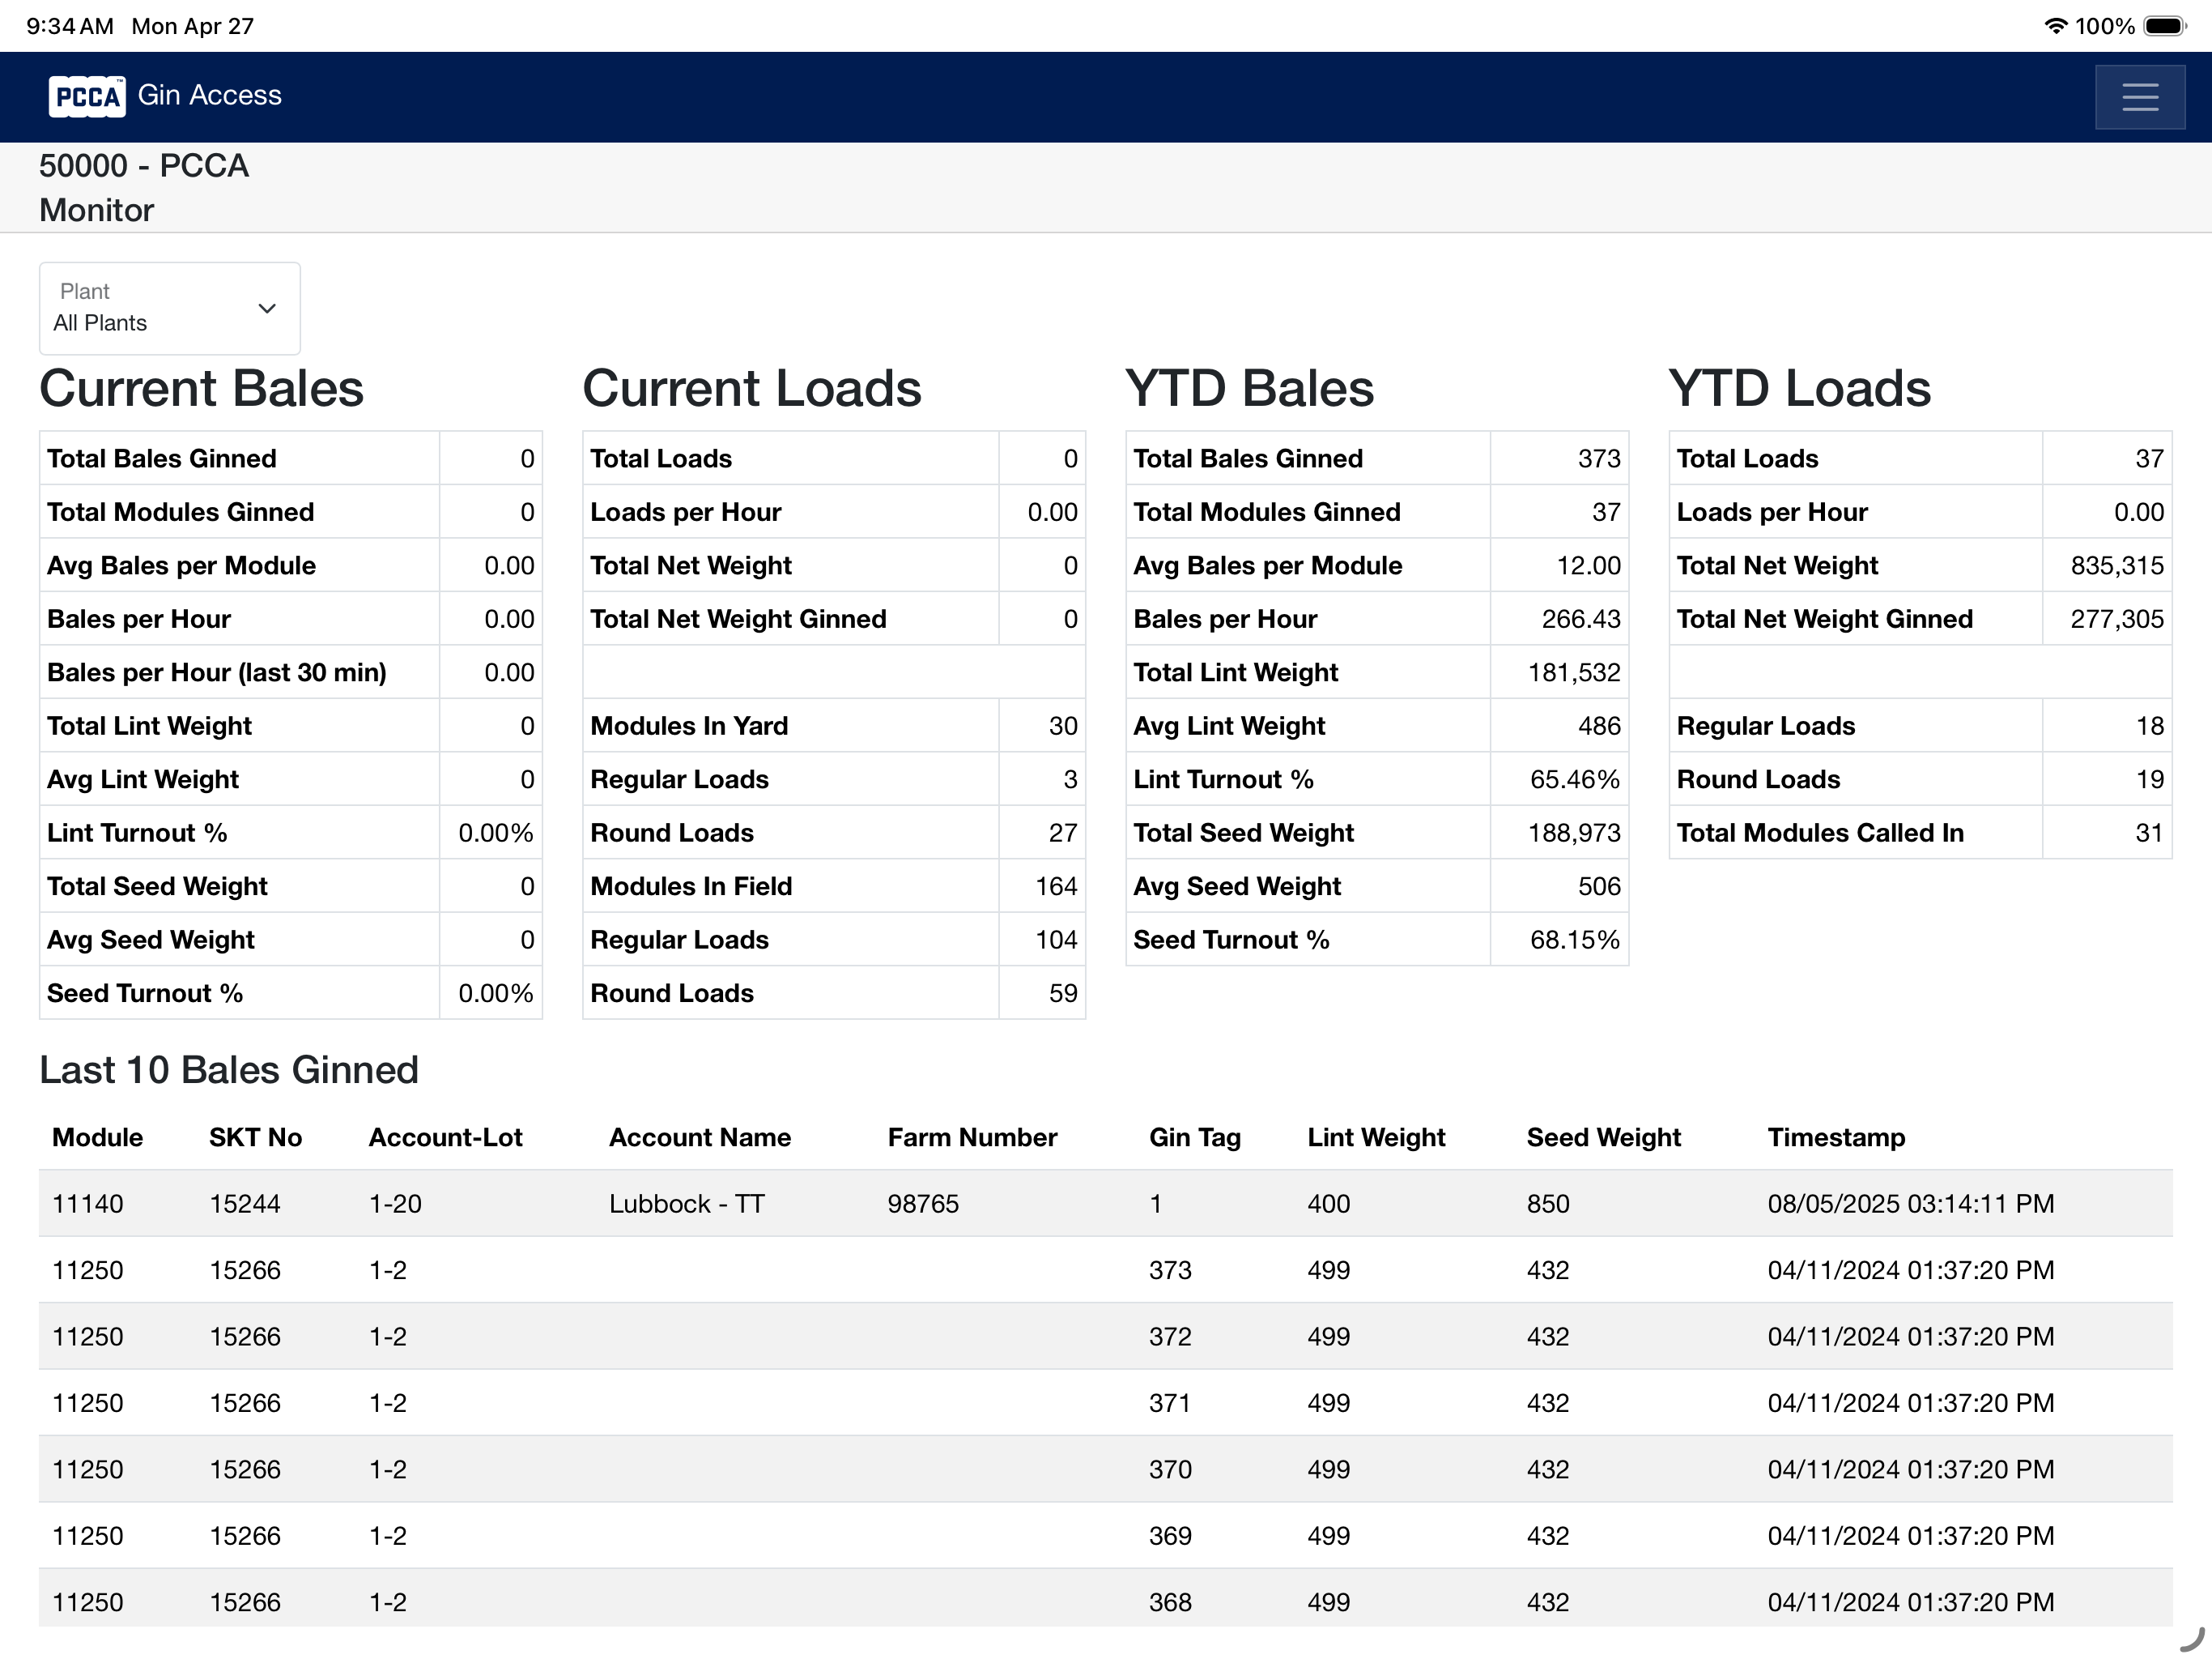The height and width of the screenshot is (1659, 2212).
Task: Click YTD Total Net Weight value 835,315
Action: pos(2117,565)
